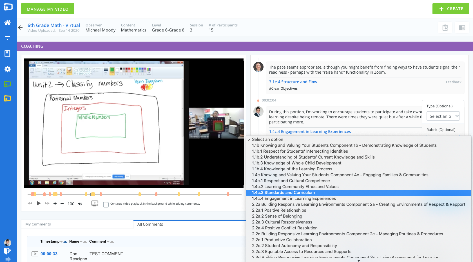Go back with the left arrow

[x=20, y=28]
